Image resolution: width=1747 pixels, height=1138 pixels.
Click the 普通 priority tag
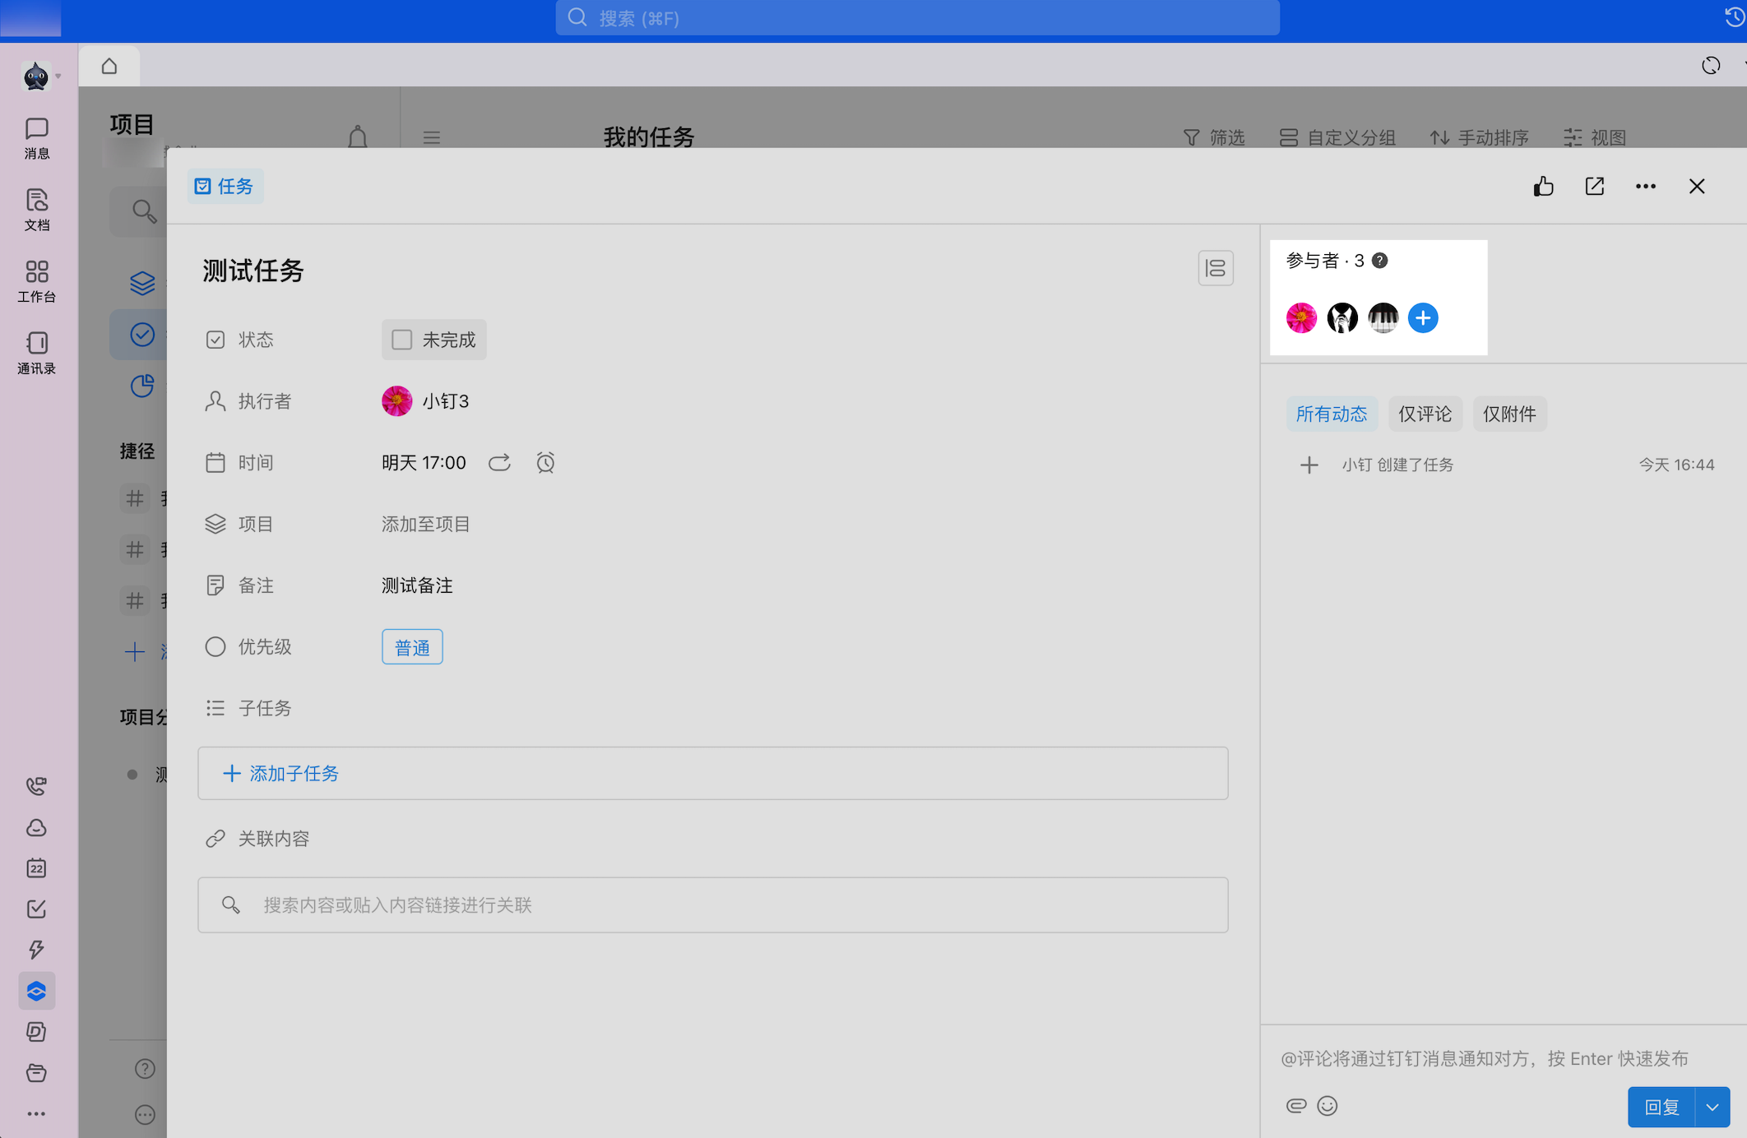pos(412,647)
